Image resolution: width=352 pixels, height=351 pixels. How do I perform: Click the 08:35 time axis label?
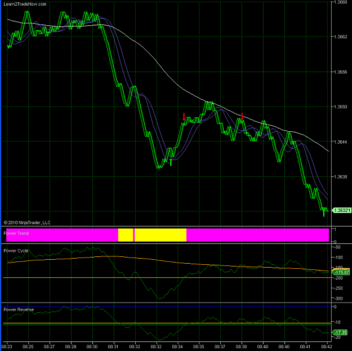pyautogui.click(x=199, y=346)
